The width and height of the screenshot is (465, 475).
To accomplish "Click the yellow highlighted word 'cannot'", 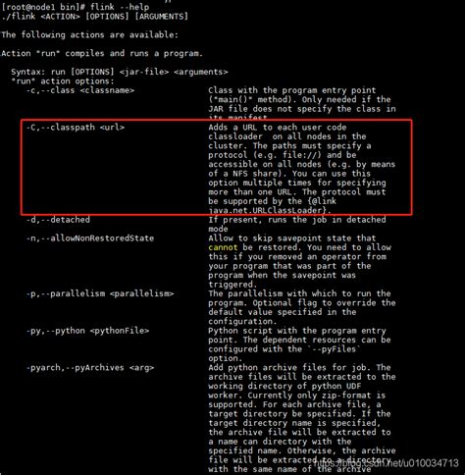I will (223, 247).
